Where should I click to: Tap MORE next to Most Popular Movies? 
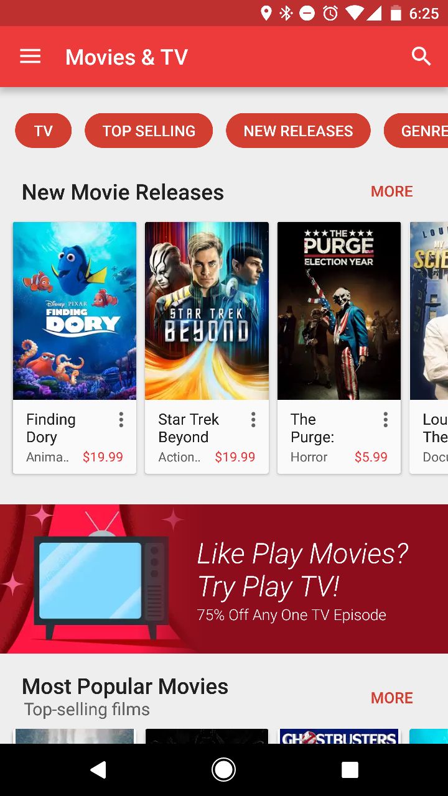[392, 698]
